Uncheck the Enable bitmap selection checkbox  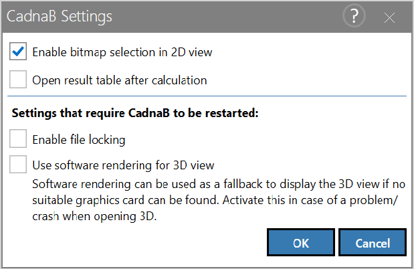tap(18, 52)
